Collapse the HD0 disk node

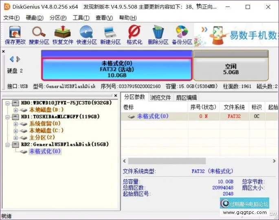(7, 103)
